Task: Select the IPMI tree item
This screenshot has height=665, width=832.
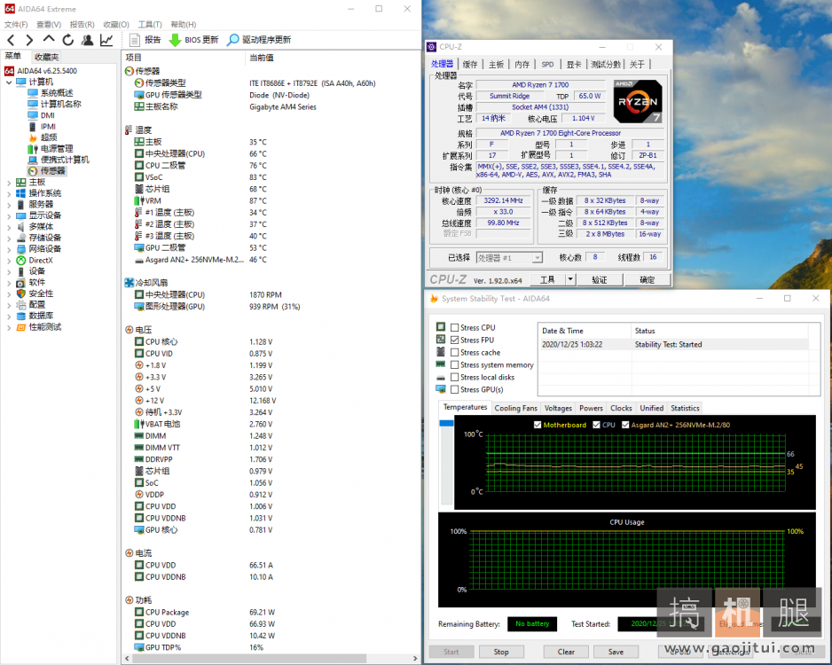Action: click(48, 126)
